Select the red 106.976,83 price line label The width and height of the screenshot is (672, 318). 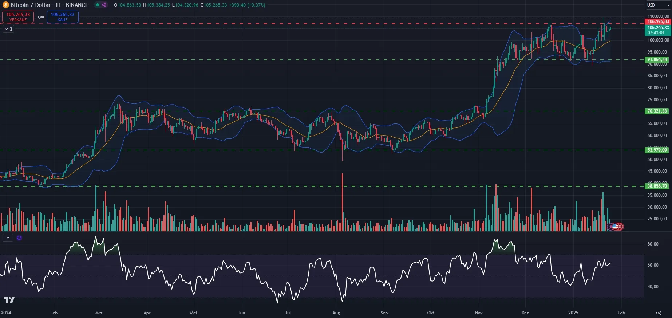coord(658,21)
